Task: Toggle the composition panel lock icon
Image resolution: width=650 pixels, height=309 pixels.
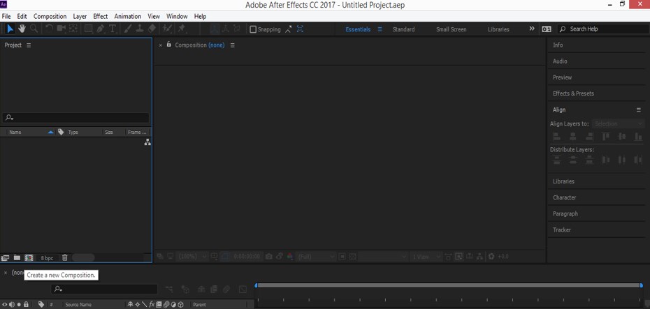Action: (168, 44)
